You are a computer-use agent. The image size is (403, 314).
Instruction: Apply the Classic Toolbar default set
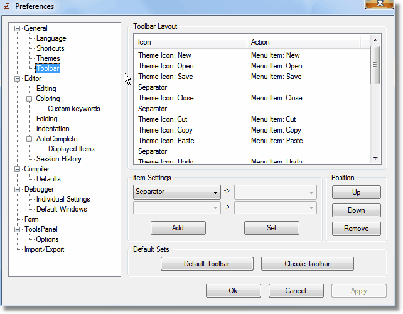coord(307,264)
